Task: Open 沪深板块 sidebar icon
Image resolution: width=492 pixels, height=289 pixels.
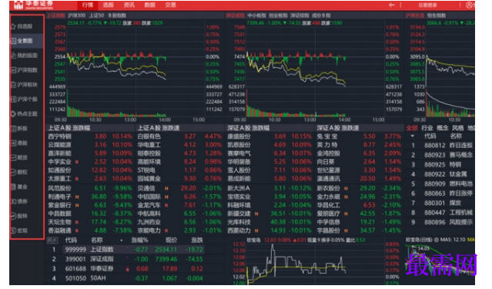Action: 14,85
